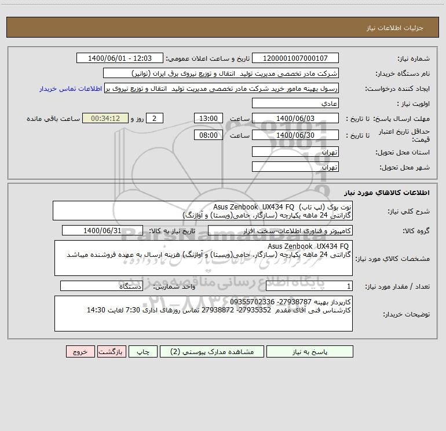This screenshot has height=431, width=446.
Task: Click the label واحد شمارش
Action: (174, 287)
